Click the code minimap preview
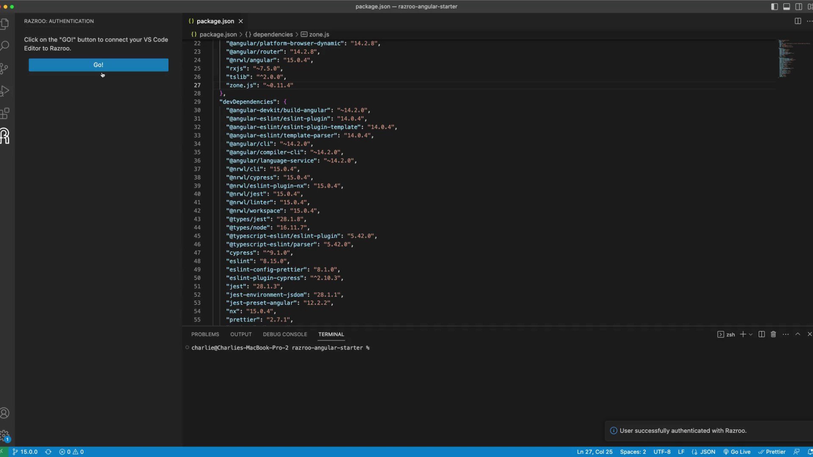 788,58
